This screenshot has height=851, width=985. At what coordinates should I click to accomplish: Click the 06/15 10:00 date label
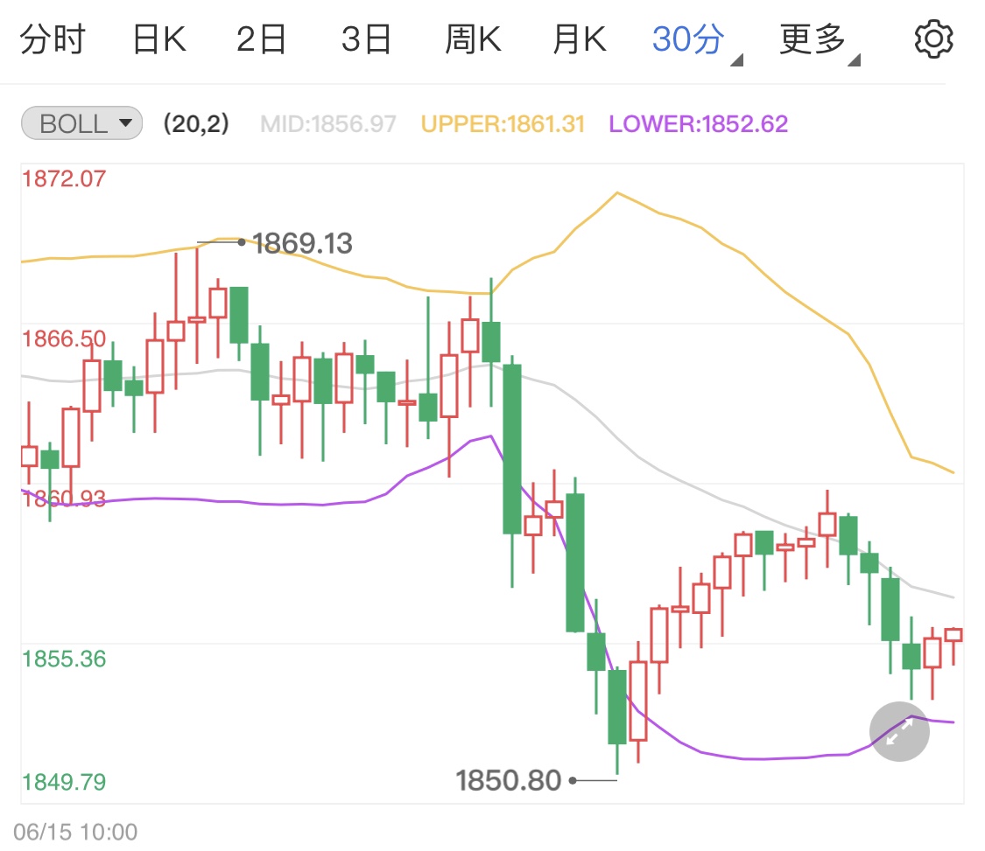(x=75, y=832)
